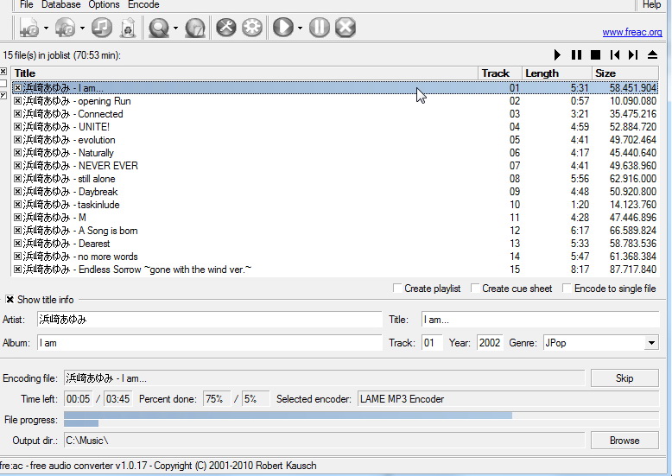Click the recycle bin clear joblist icon
The height and width of the screenshot is (476, 672).
128,28
